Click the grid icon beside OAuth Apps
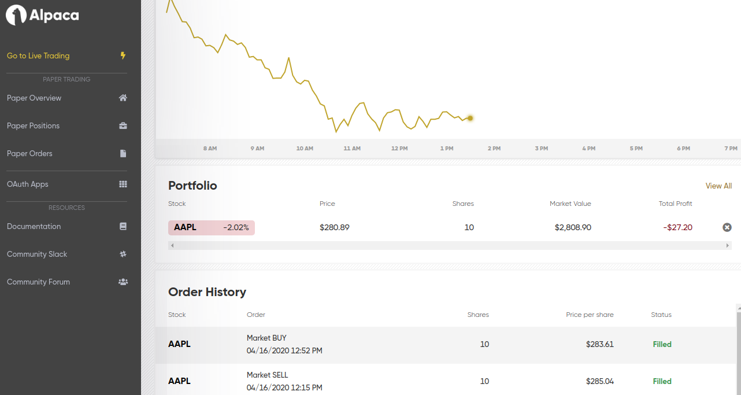Image resolution: width=741 pixels, height=395 pixels. click(123, 184)
